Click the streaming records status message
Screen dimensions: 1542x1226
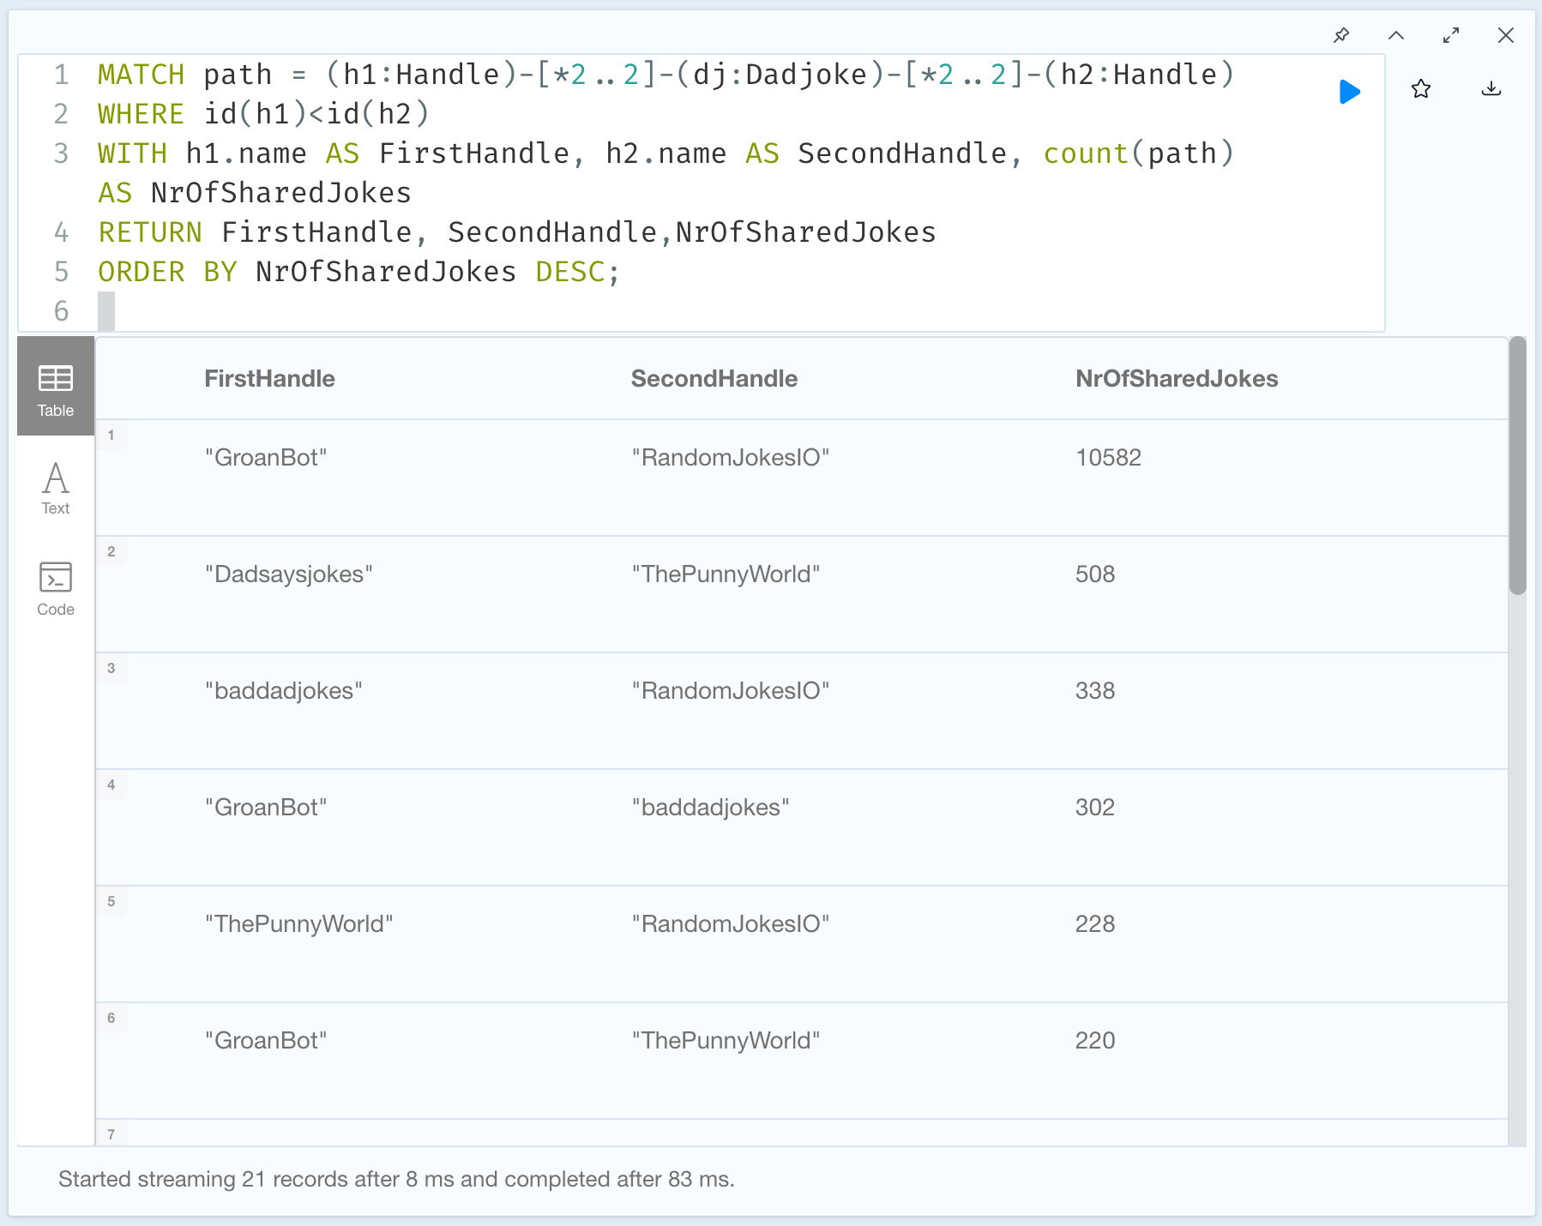396,1180
